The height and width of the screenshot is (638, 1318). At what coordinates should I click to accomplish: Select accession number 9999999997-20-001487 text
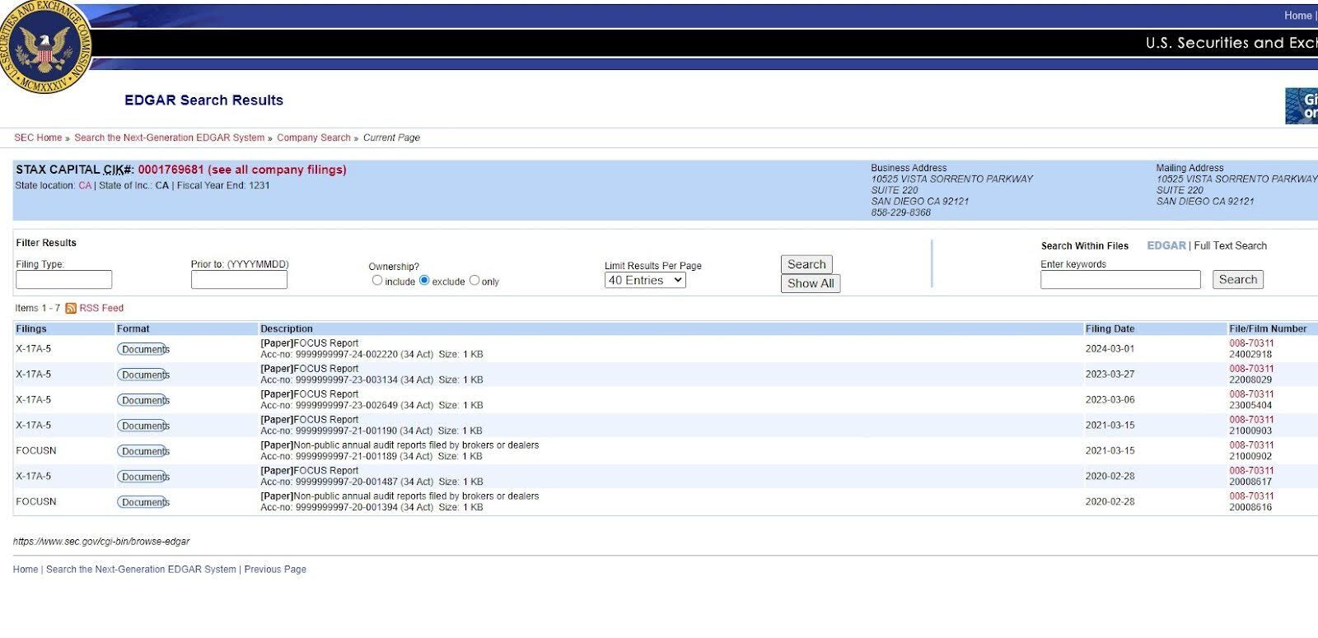pyautogui.click(x=346, y=482)
